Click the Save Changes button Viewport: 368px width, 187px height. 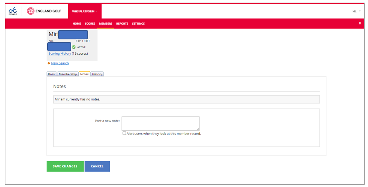tap(65, 166)
